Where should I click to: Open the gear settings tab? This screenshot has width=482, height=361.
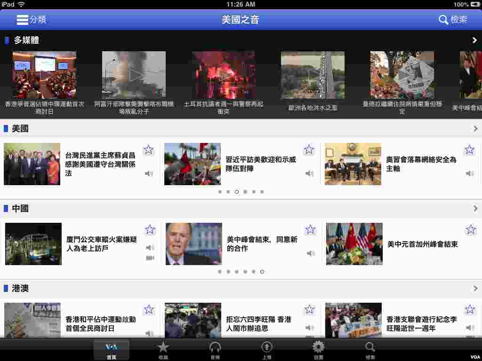319,350
